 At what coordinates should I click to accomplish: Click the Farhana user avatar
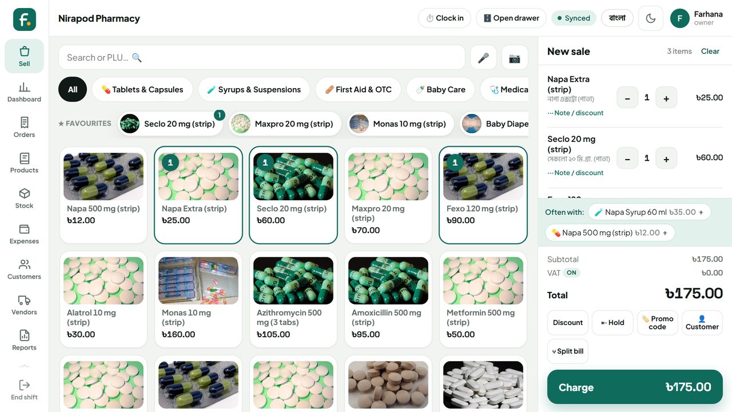pyautogui.click(x=679, y=18)
